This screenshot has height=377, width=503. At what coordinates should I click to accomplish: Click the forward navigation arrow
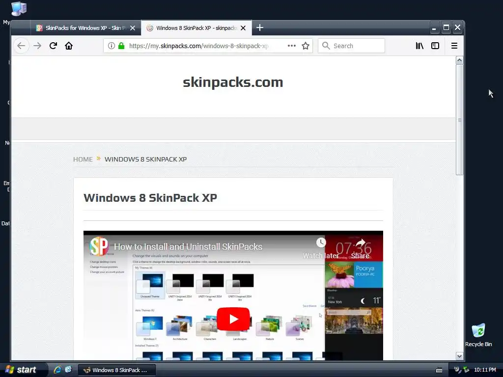pyautogui.click(x=37, y=46)
